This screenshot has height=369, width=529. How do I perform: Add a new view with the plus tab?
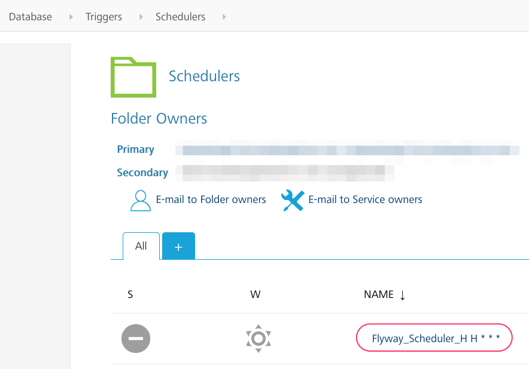pyautogui.click(x=178, y=247)
